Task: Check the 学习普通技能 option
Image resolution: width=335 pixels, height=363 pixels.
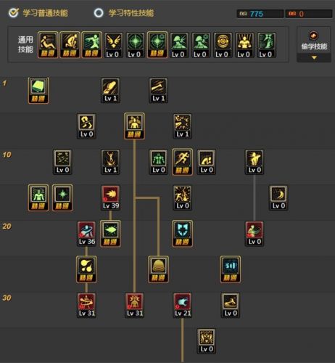Action: [38, 13]
